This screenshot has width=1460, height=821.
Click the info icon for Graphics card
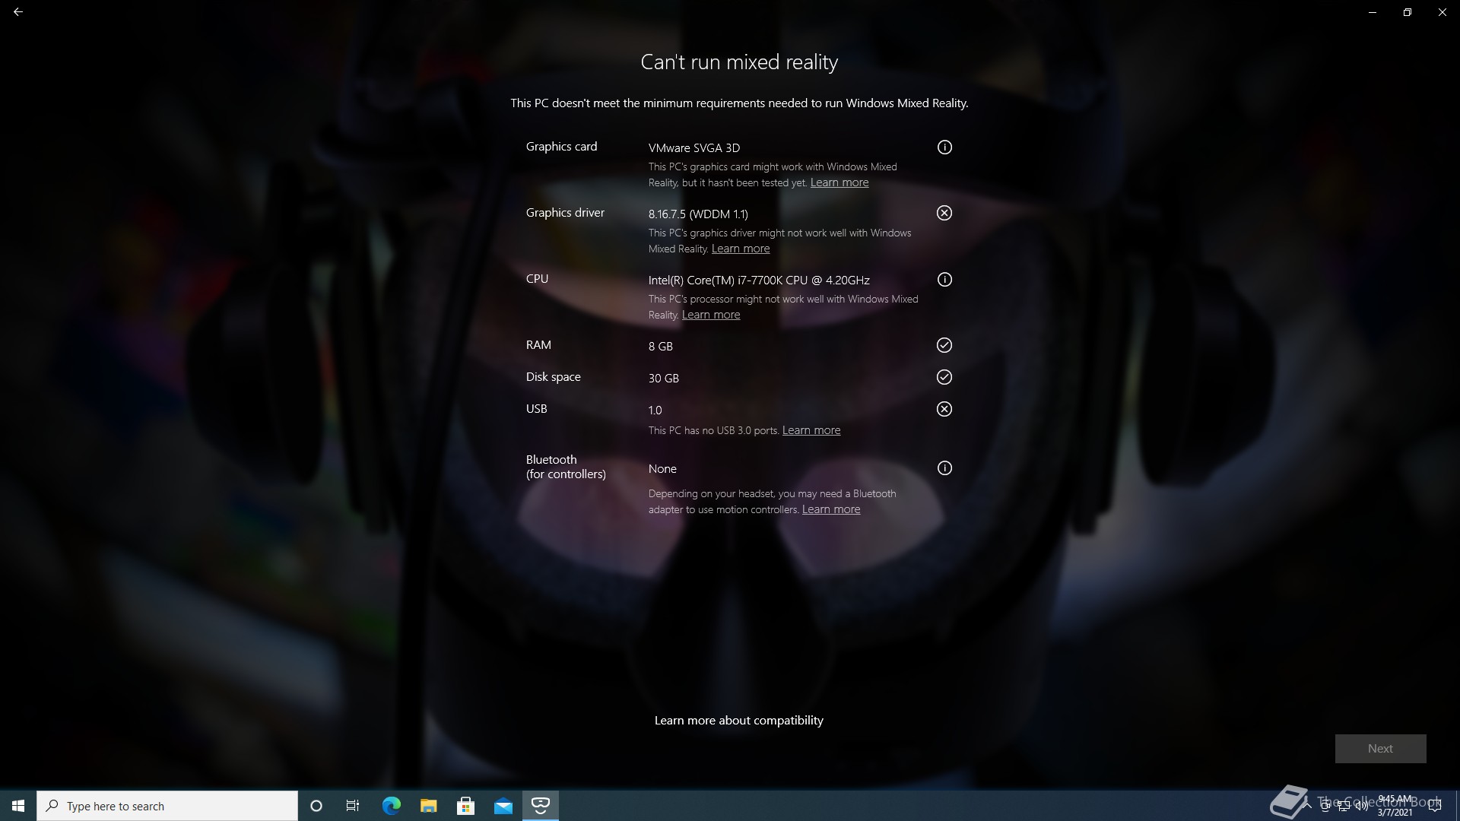(944, 147)
